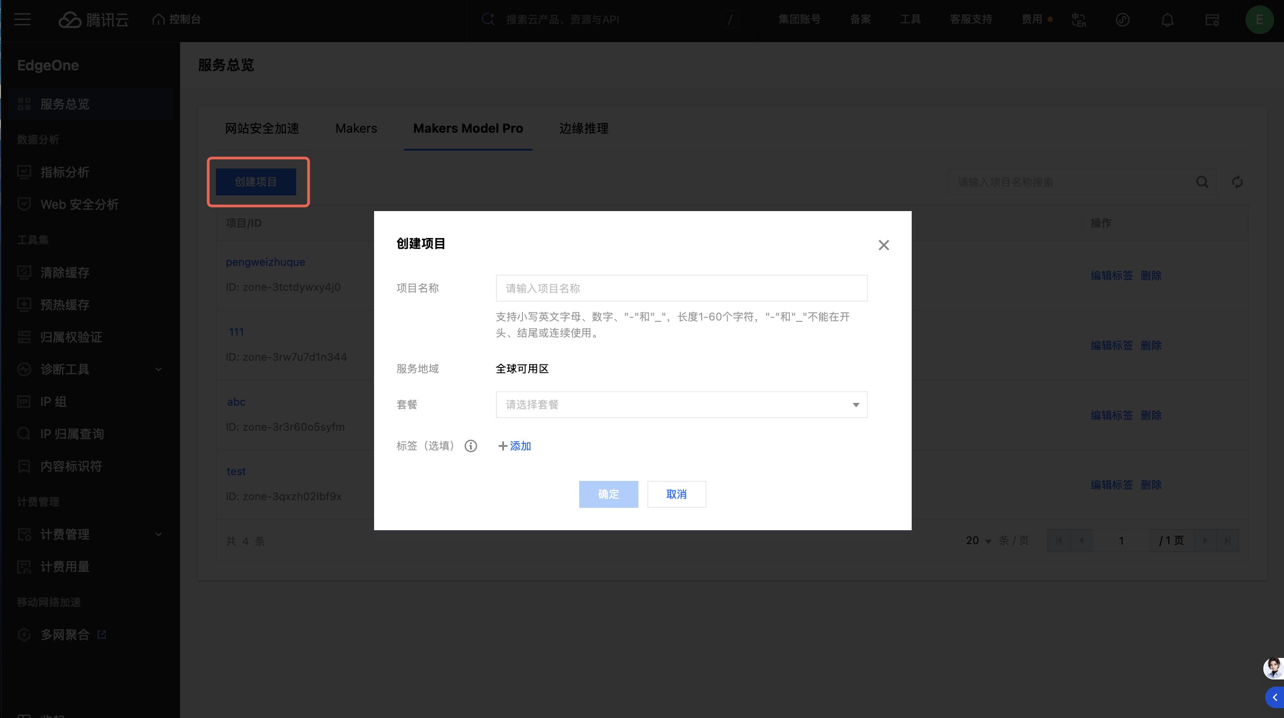This screenshot has height=718, width=1284.
Task: Expand the 诊断工具 submenu chevron
Action: tap(159, 369)
